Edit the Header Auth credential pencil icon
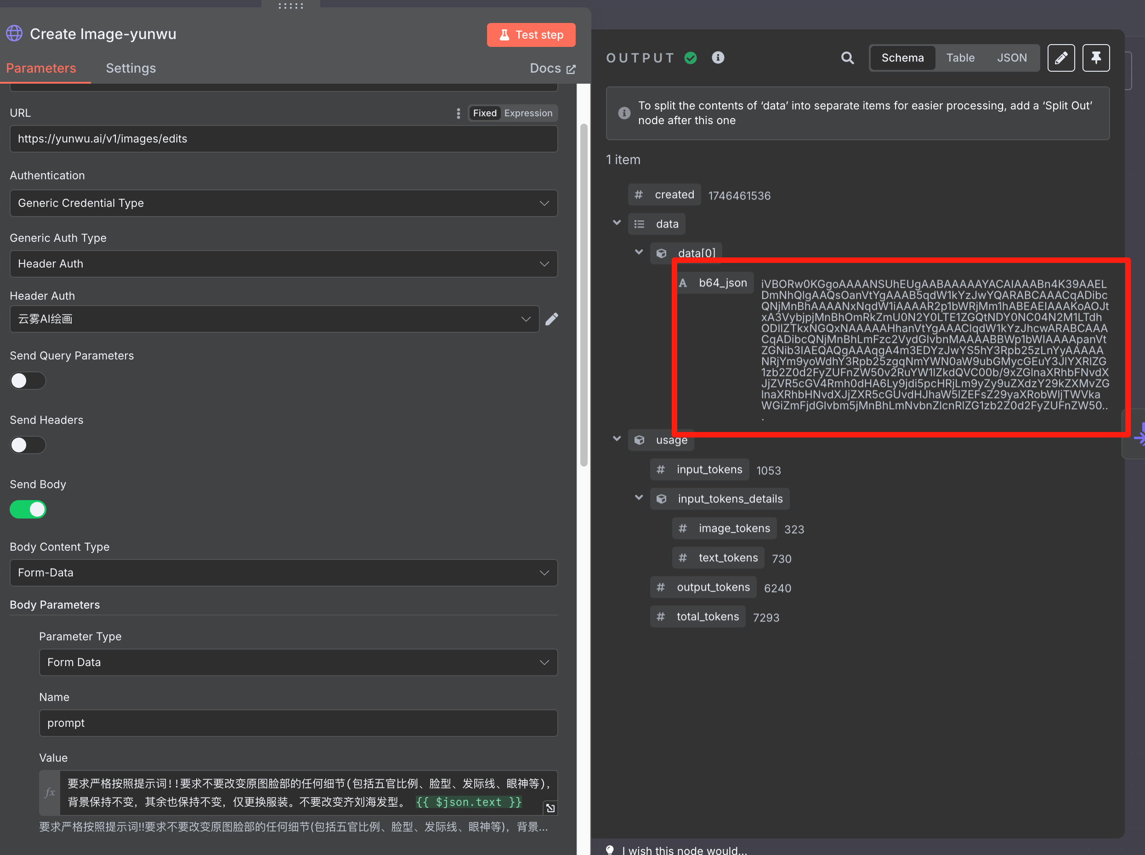The height and width of the screenshot is (855, 1145). click(x=551, y=319)
